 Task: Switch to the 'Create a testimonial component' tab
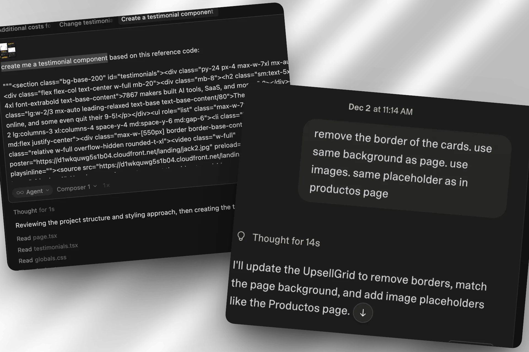click(x=167, y=15)
